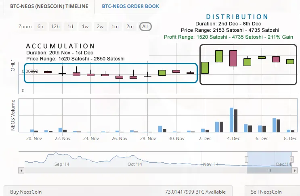Click the 6. Dec x-axis label
Screen dimensions: 300x196
262,138
